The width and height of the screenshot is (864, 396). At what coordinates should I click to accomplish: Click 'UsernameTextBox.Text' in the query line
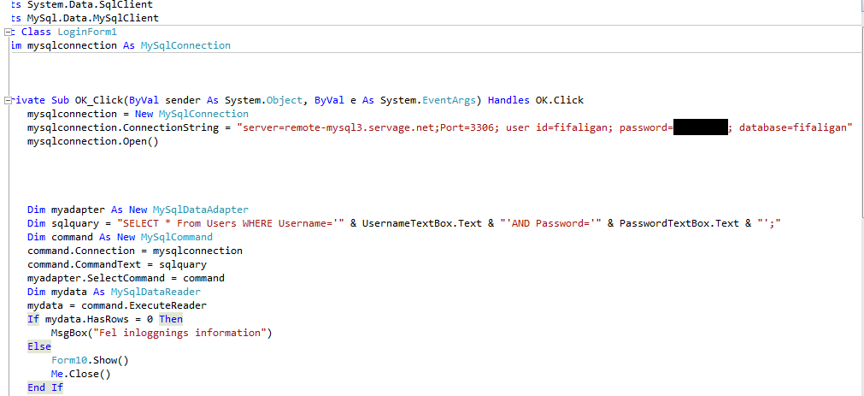pyautogui.click(x=421, y=223)
